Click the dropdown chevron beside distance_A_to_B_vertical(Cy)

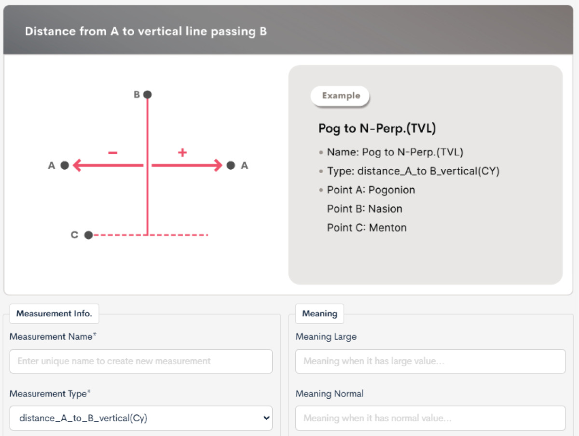(x=266, y=418)
